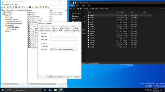This screenshot has width=165, height=92.
Task: Click the Properties toolbar icon in ADUC
Action: (x=22, y=7)
